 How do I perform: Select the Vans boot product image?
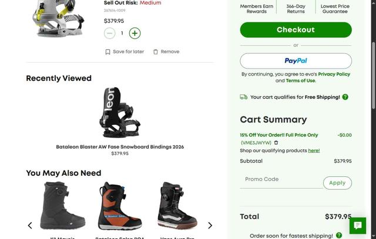177,205
